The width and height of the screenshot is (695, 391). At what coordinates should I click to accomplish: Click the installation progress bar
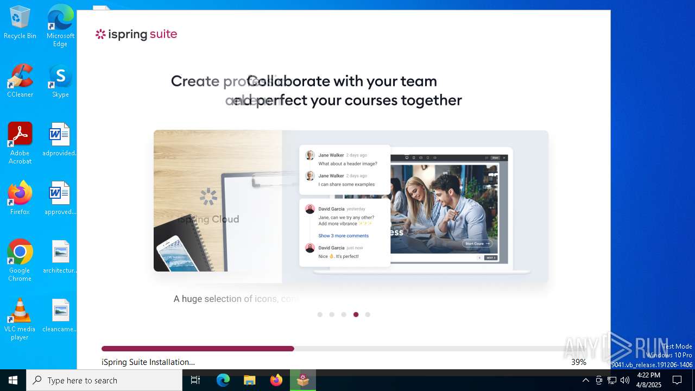[x=344, y=349]
